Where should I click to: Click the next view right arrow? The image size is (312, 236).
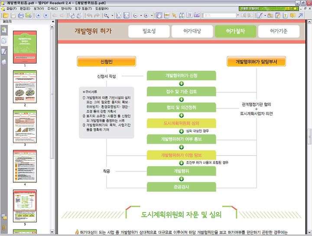(62, 15)
